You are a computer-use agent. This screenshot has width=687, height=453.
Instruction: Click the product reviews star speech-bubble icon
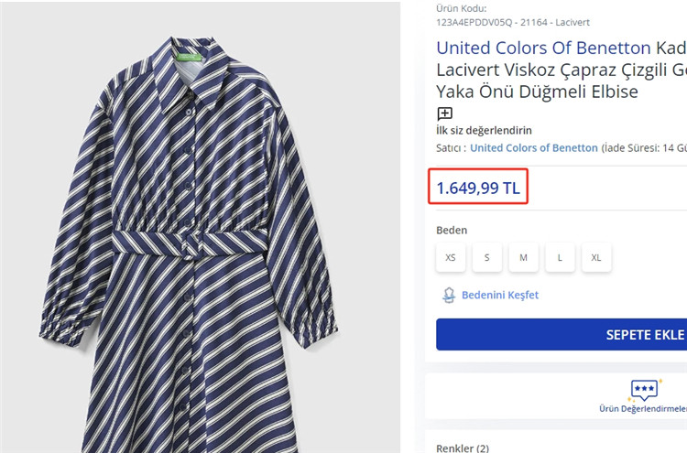644,391
